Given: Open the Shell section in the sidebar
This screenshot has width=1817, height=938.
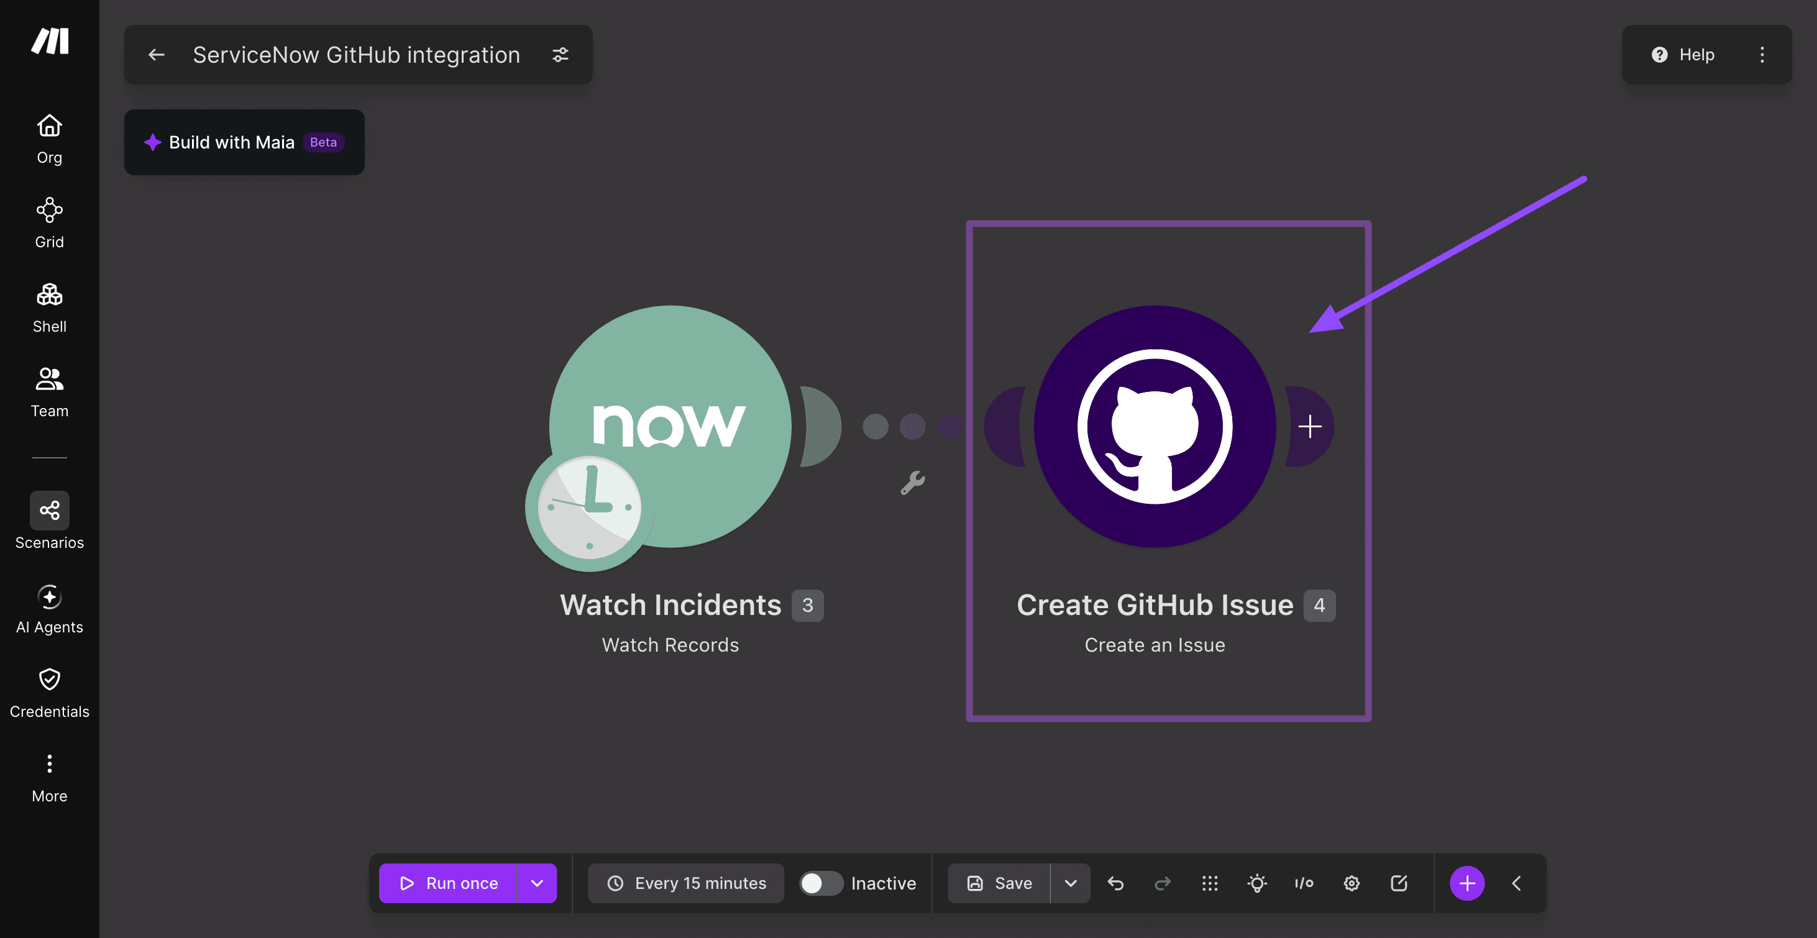Looking at the screenshot, I should [x=49, y=307].
